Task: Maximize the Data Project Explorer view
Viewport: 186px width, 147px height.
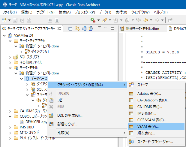Action: tap(112, 28)
